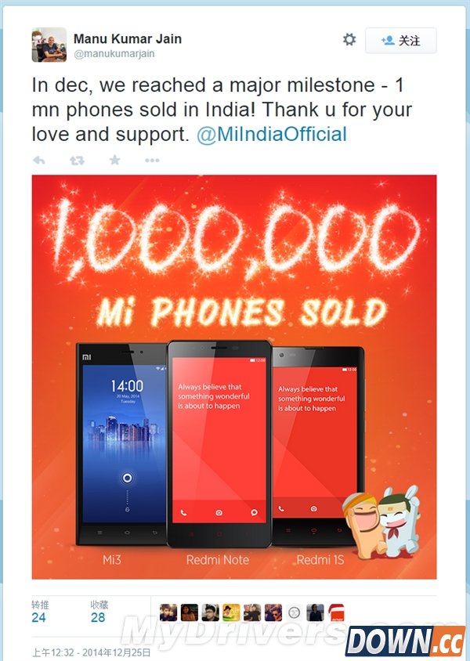Viewport: 470px width, 661px height.
Task: Follow Manu Kumar Jain with the 关注 button
Action: click(x=400, y=41)
